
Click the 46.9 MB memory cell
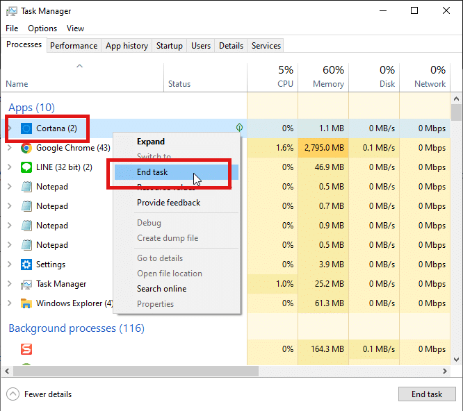[323, 167]
